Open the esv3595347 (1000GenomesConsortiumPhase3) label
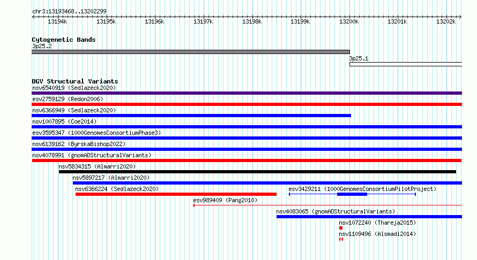 coord(96,133)
